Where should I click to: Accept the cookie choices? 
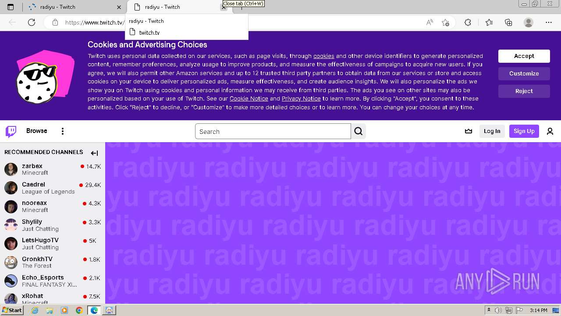coord(524,56)
